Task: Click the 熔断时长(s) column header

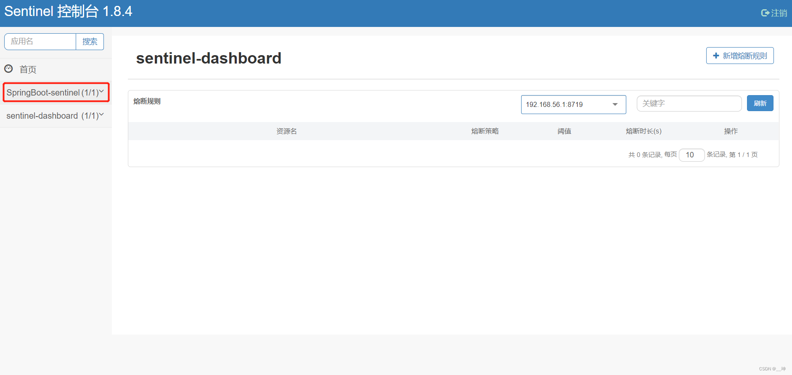Action: [644, 131]
